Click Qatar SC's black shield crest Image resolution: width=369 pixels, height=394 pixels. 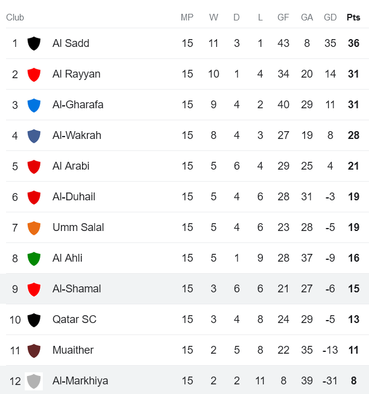click(34, 319)
